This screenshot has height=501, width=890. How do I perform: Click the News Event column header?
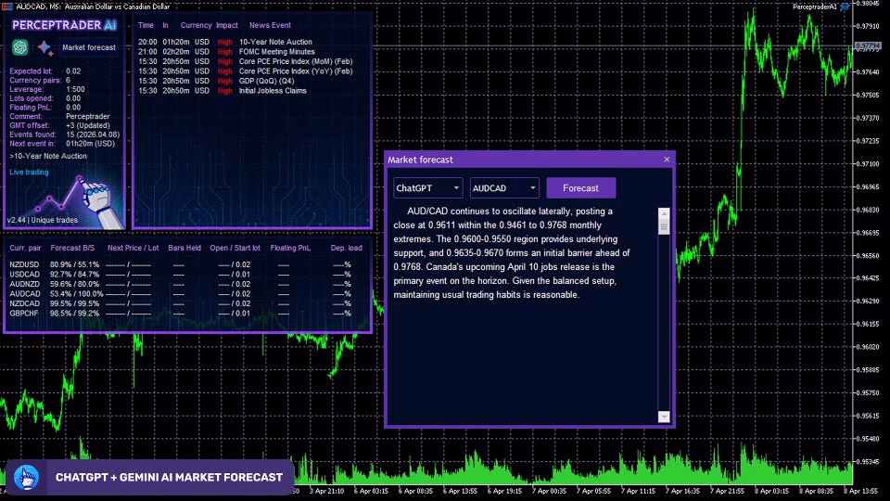(270, 26)
